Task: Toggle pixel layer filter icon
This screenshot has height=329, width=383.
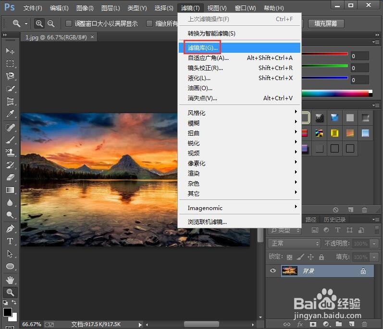Action: click(315, 230)
